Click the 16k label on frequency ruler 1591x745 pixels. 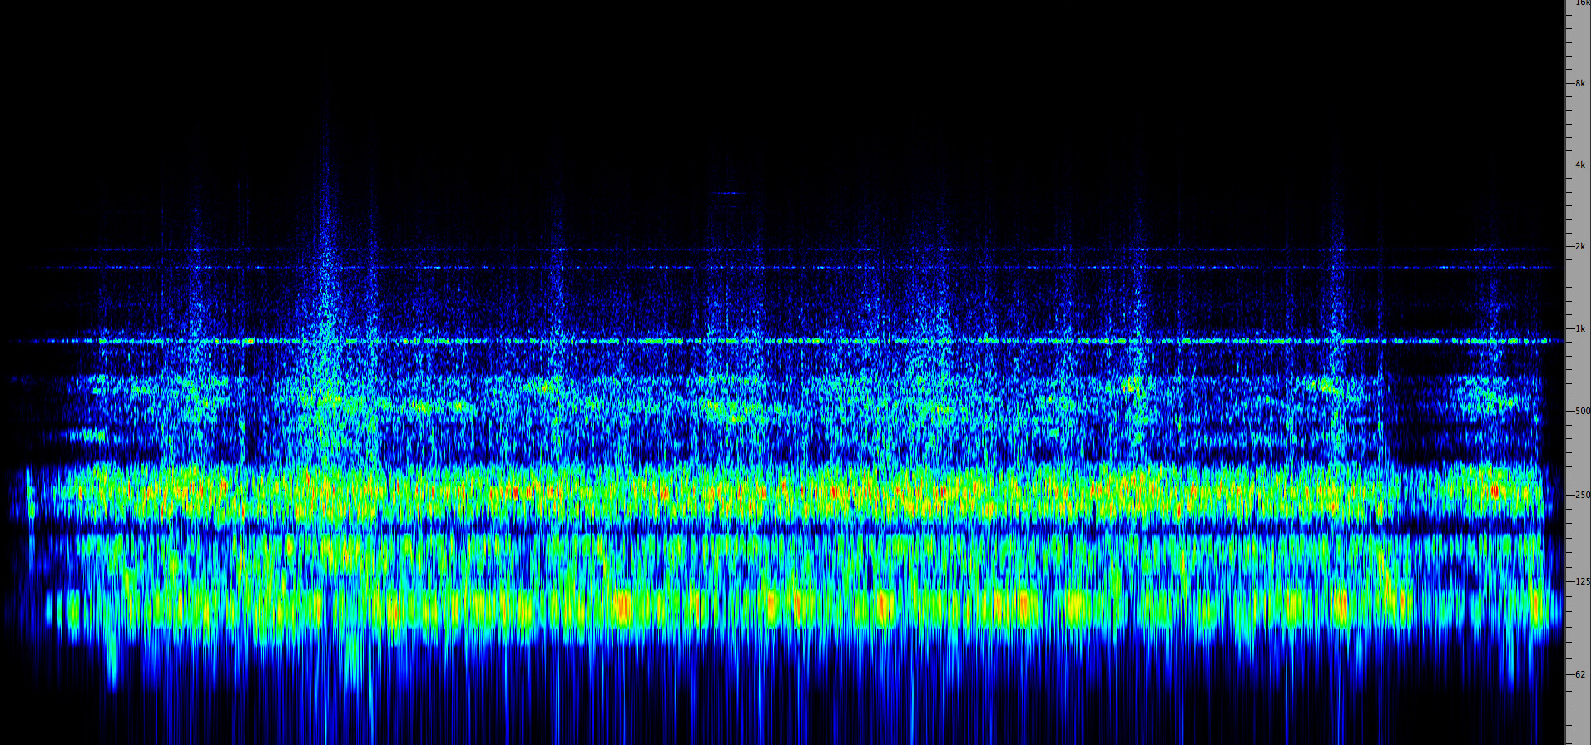[x=1579, y=3]
